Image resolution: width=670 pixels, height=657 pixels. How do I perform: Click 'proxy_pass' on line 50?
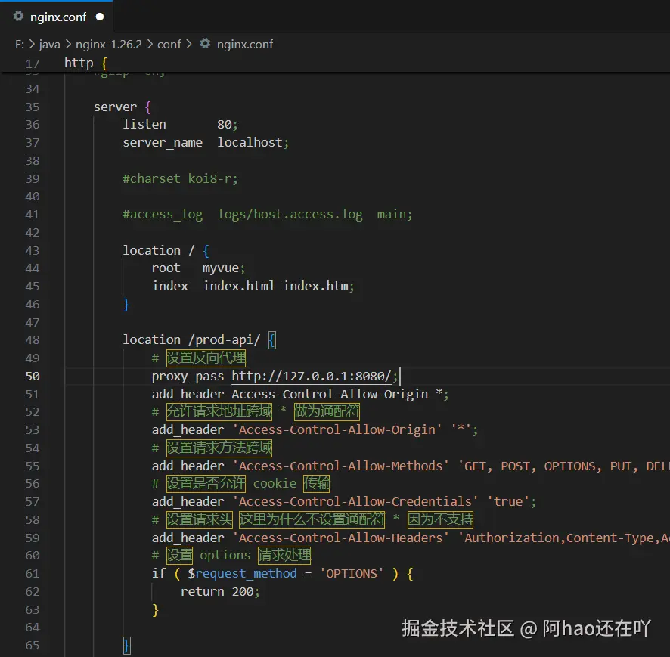point(188,377)
